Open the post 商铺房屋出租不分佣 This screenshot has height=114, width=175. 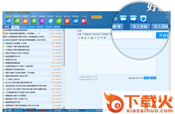coord(13,102)
